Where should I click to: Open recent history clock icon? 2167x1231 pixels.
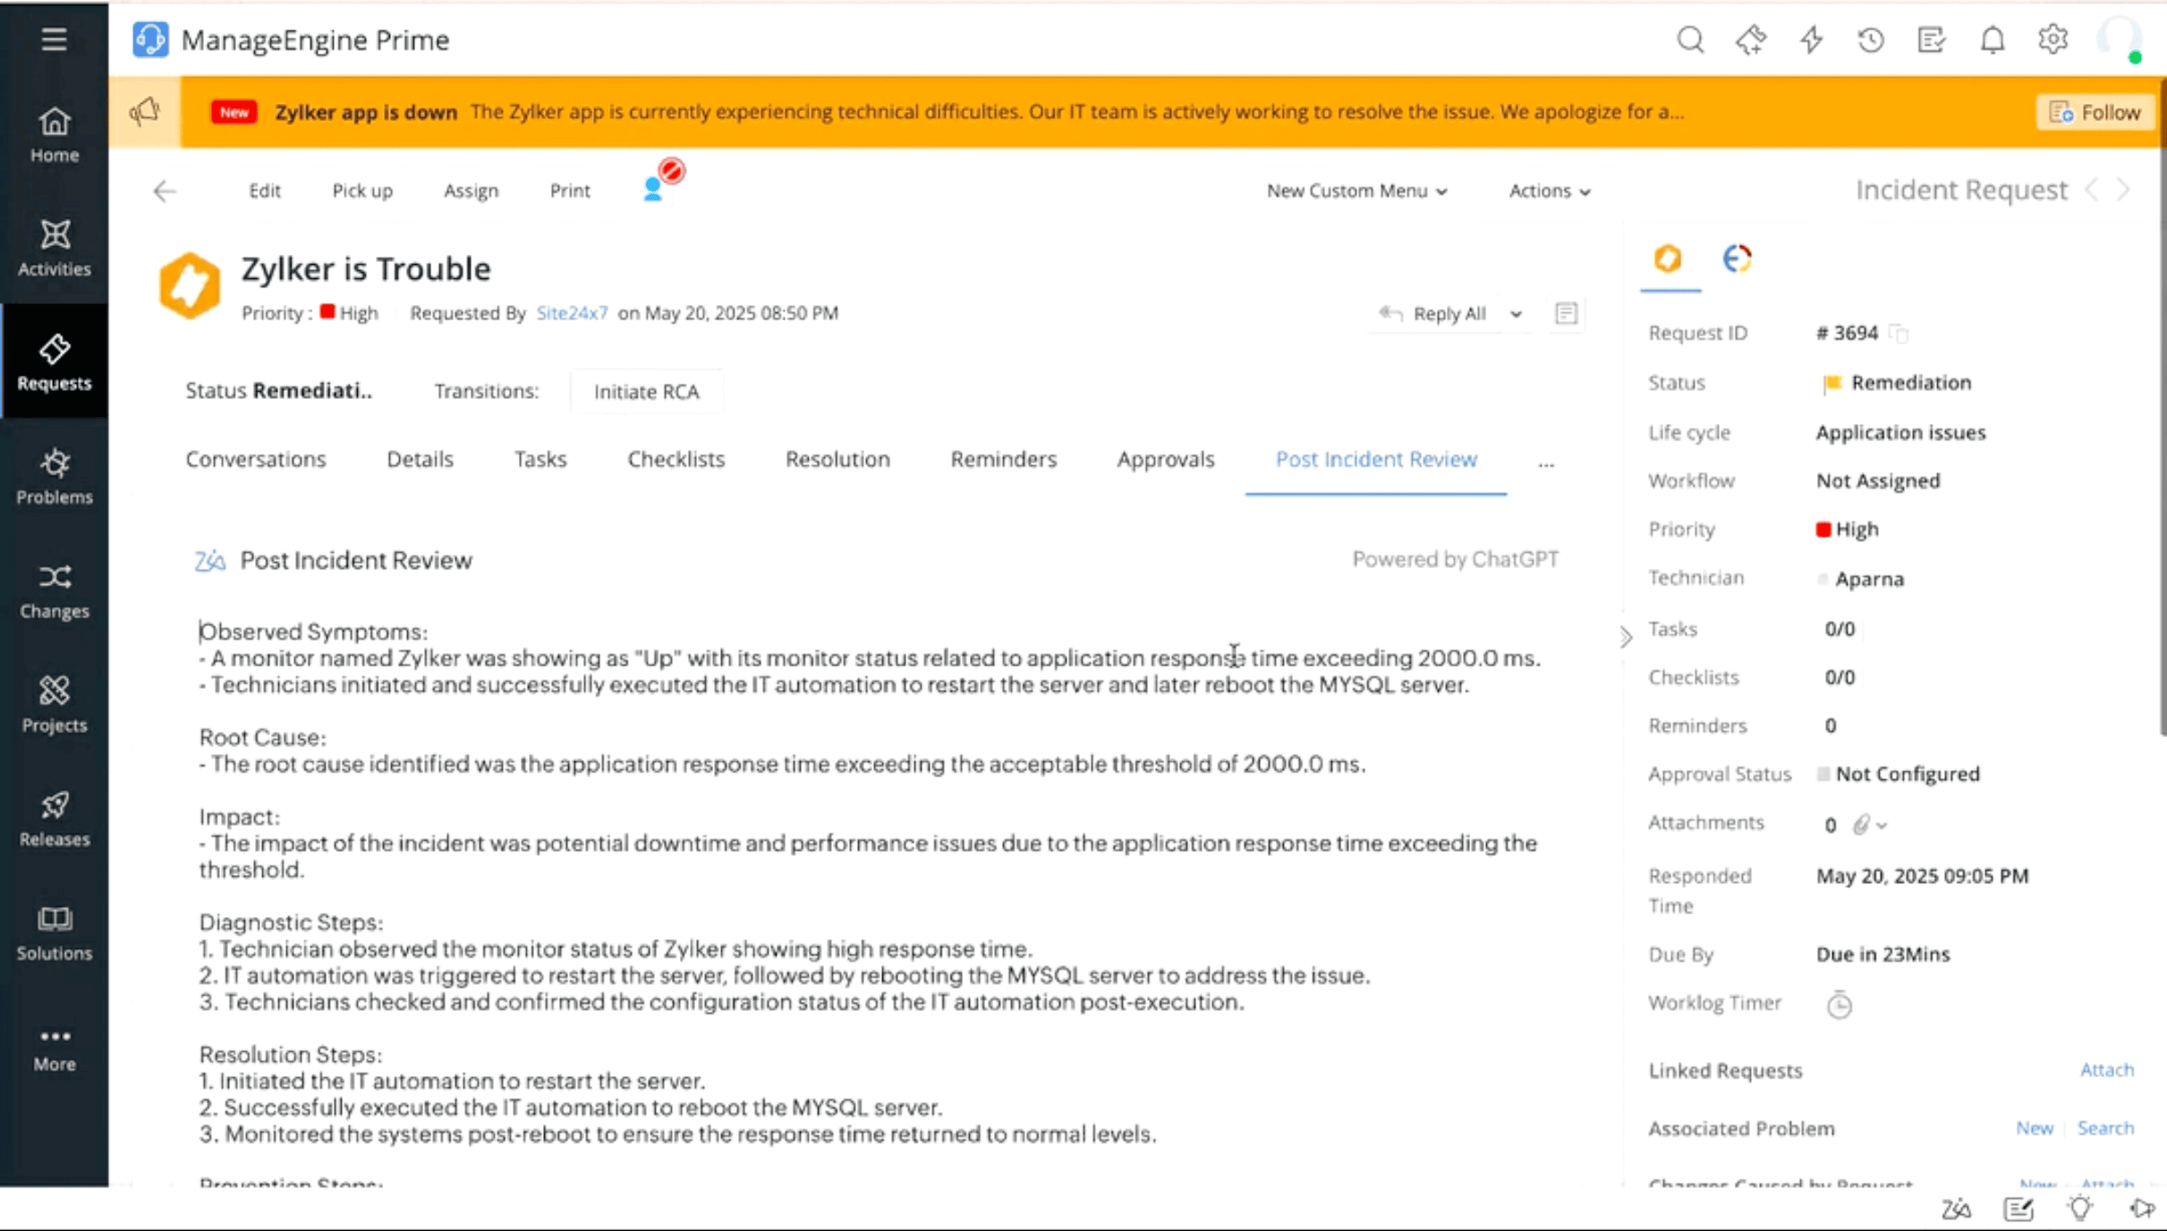[1871, 40]
